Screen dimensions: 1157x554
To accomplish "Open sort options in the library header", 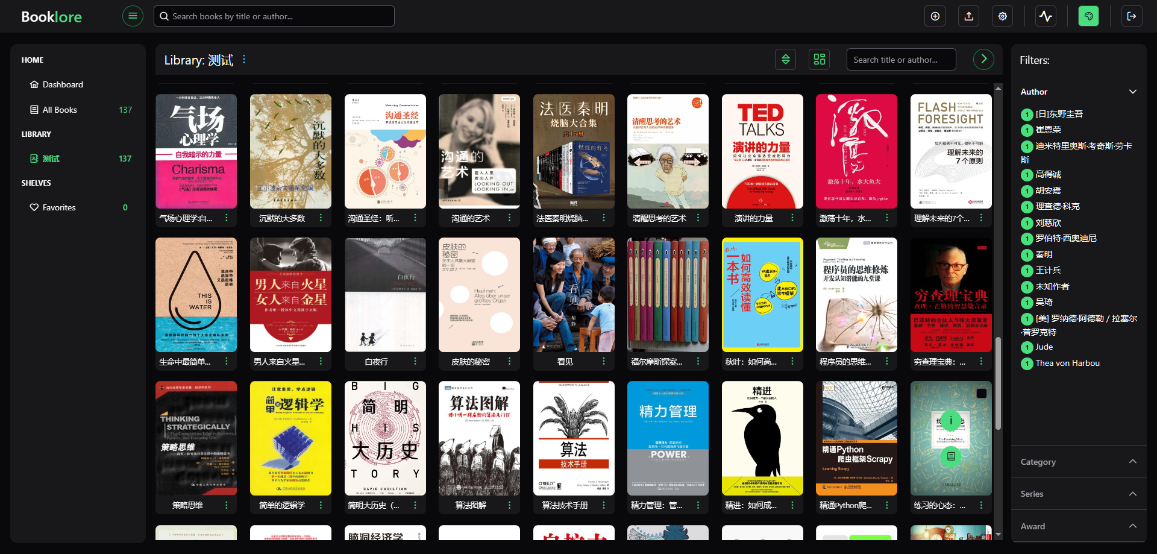I will click(785, 59).
